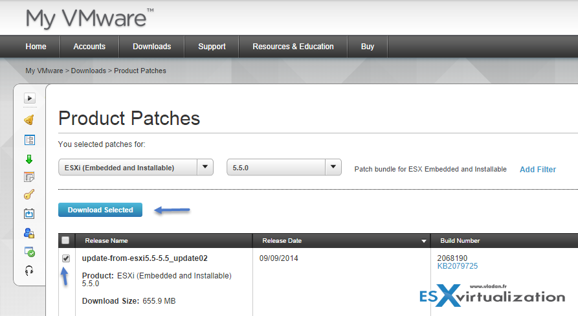
Task: Open license keys via the key icon
Action: tap(29, 194)
